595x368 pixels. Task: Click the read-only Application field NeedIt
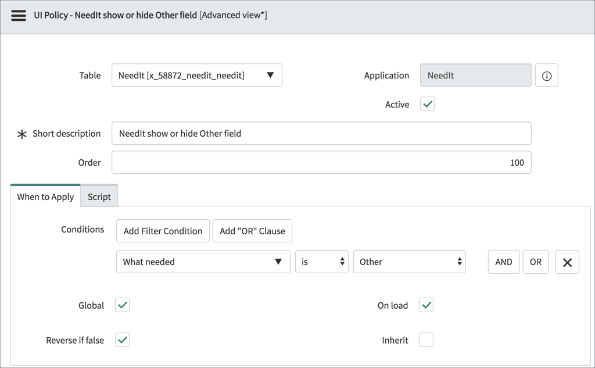click(475, 75)
